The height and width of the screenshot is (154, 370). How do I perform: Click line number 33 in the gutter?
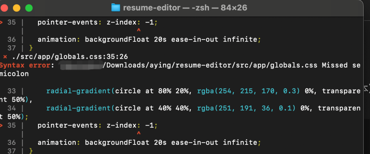click(12, 91)
